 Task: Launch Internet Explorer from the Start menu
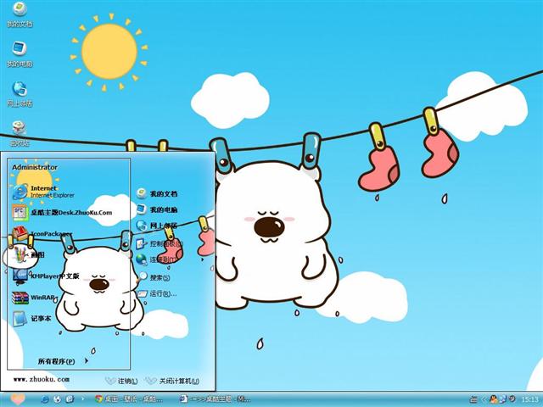point(43,192)
